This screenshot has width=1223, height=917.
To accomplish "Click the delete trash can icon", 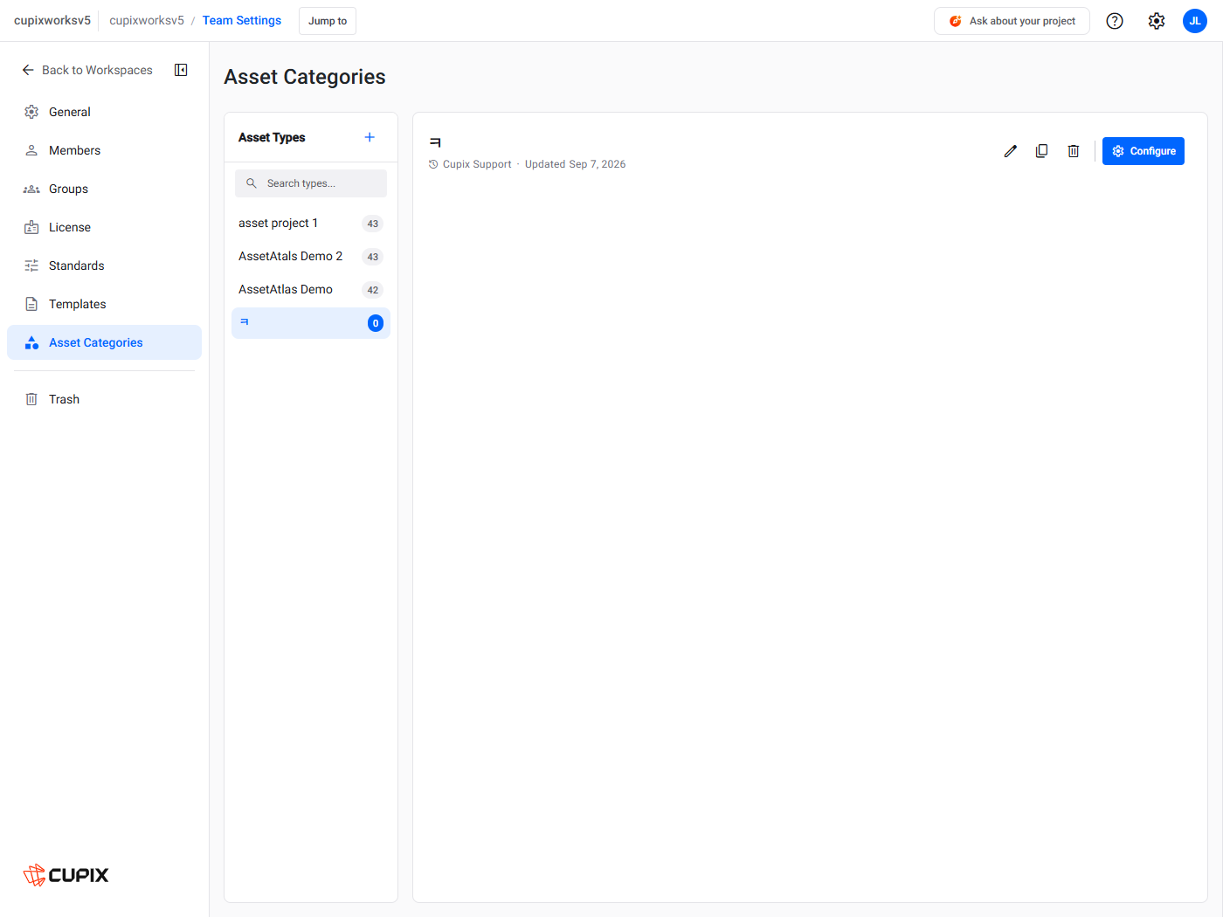I will tap(1074, 151).
